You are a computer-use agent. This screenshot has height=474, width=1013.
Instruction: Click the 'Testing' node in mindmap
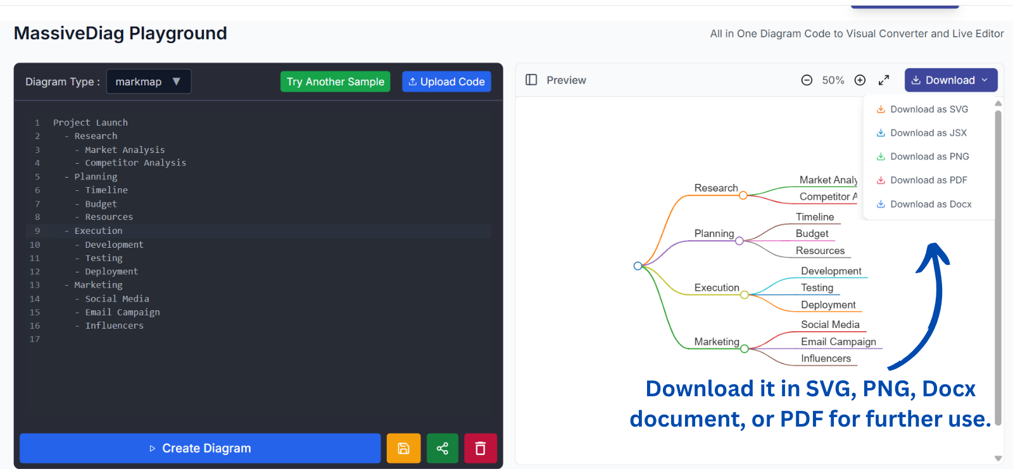point(817,288)
